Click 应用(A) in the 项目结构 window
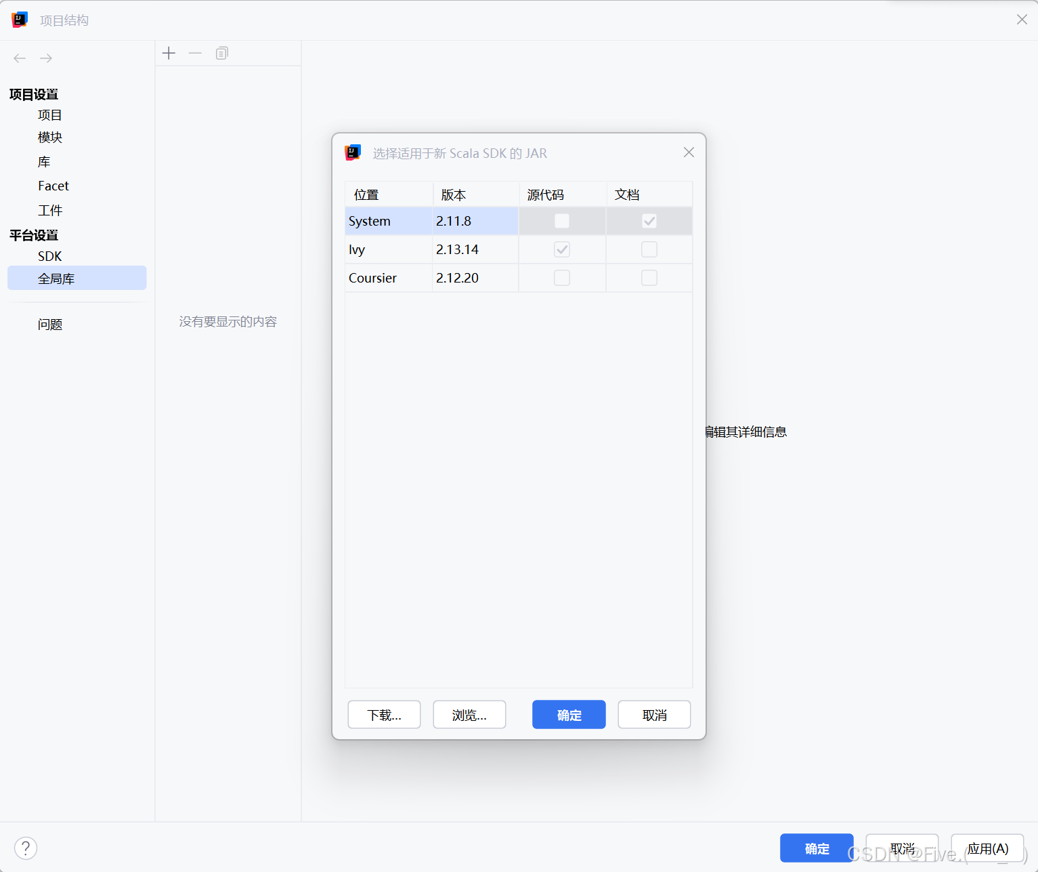This screenshot has width=1038, height=872. pos(987,848)
